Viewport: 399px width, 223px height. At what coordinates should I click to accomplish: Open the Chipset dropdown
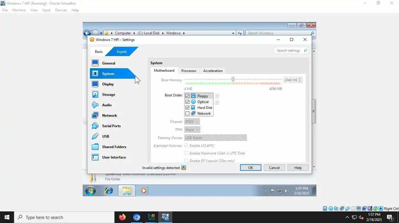click(192, 122)
